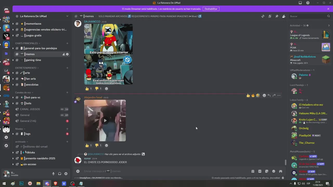
Task: Open user settings gear in user panel
Action: [x=66, y=174]
